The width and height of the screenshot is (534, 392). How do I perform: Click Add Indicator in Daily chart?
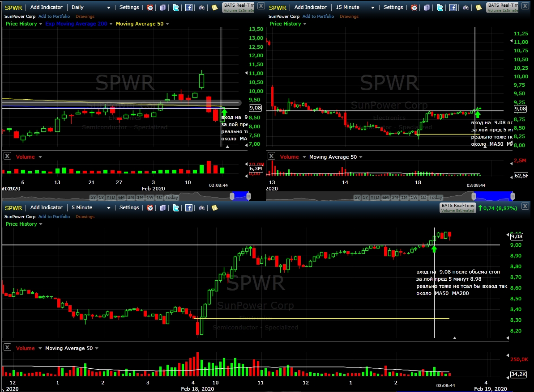(46, 7)
